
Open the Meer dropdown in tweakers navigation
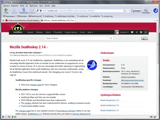tap(90, 32)
